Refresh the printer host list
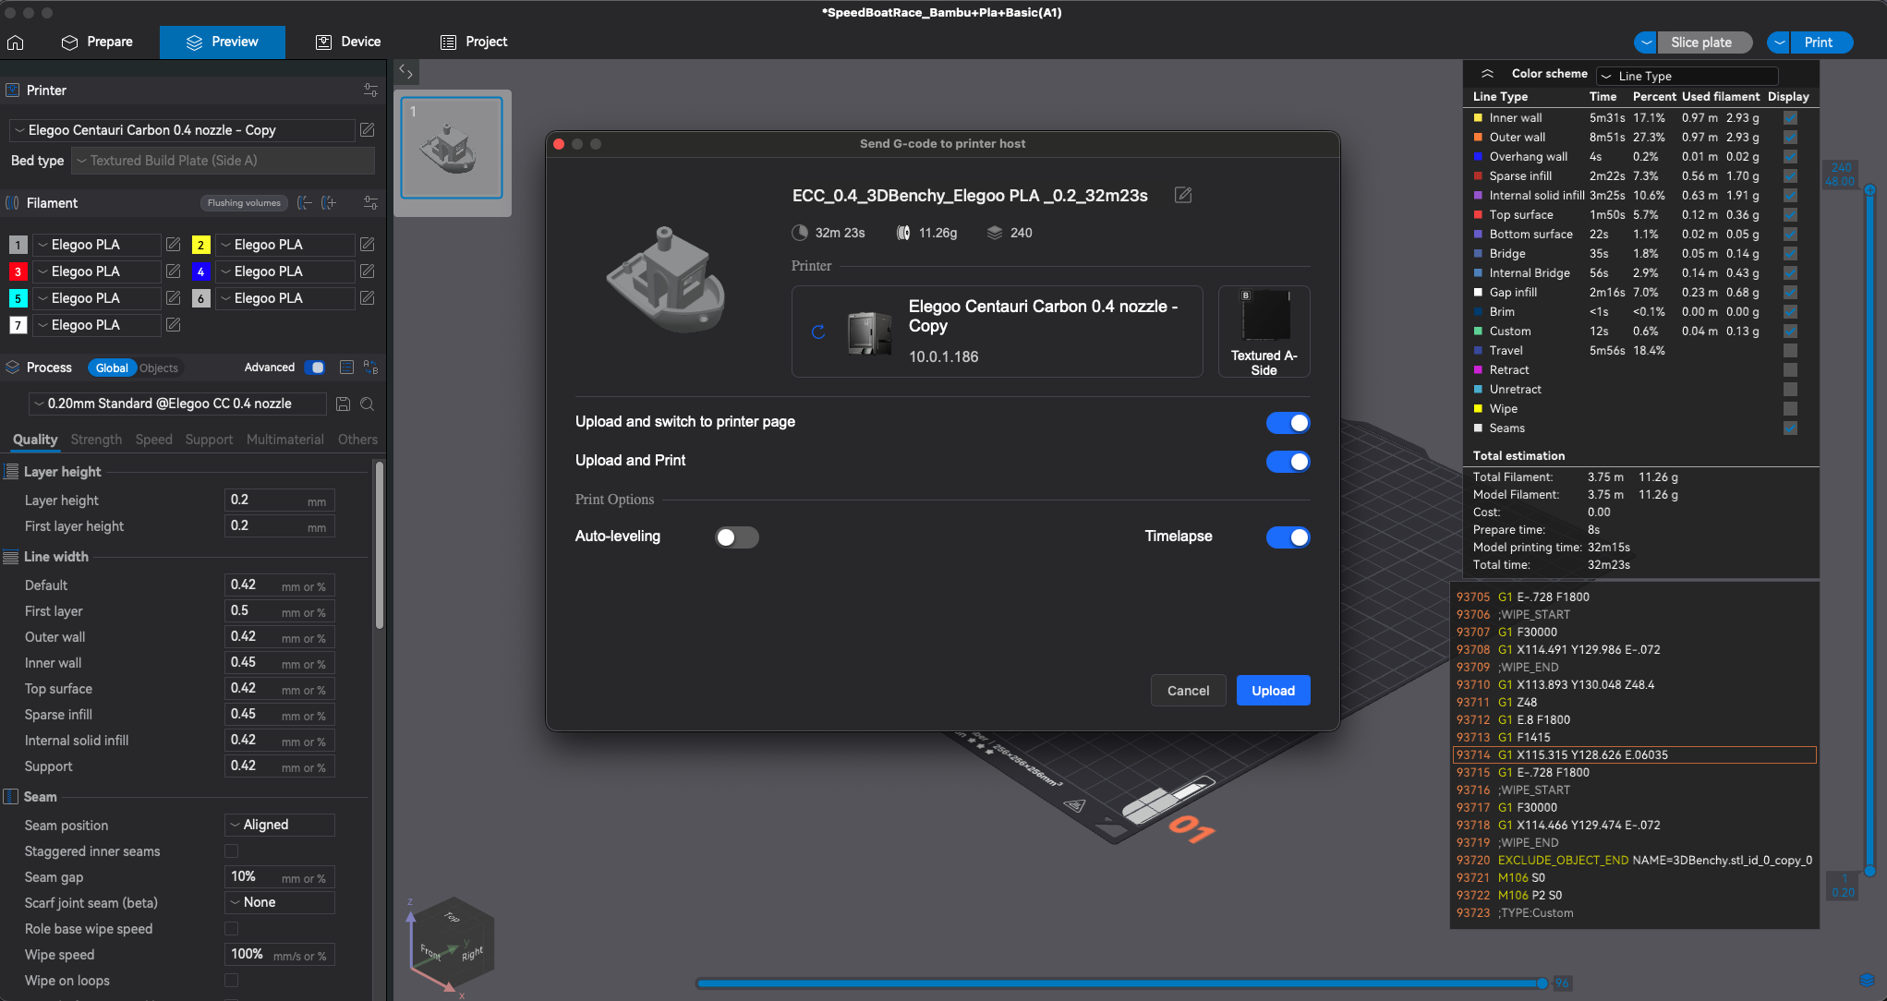 (x=818, y=332)
